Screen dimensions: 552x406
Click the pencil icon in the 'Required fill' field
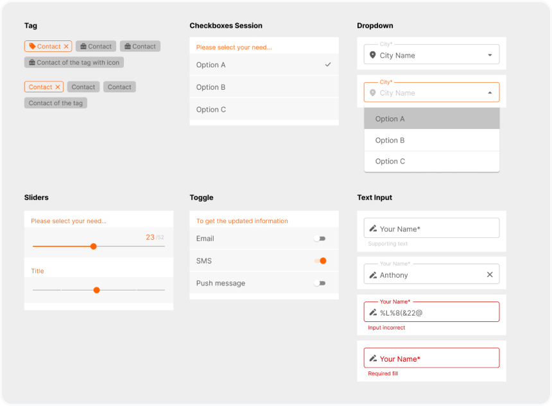(373, 359)
